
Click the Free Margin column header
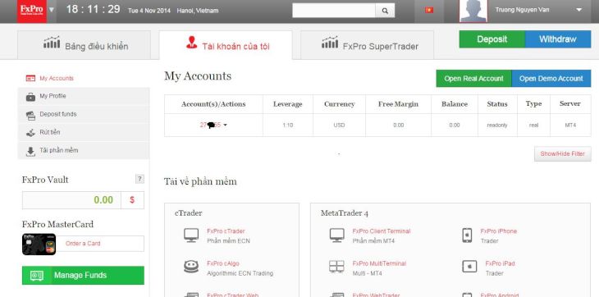(x=398, y=104)
